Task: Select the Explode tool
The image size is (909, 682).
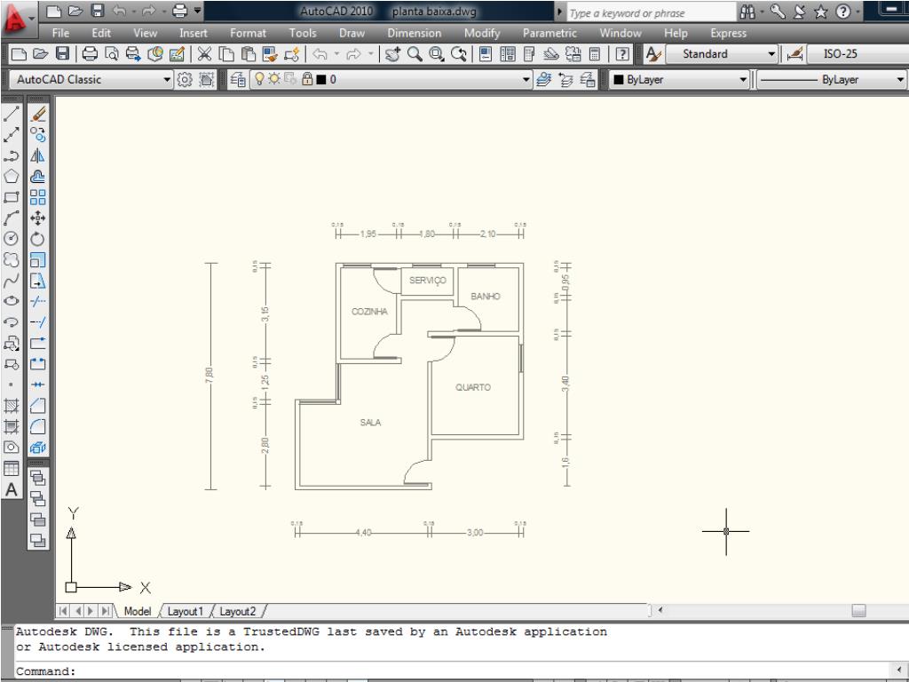Action: point(37,448)
